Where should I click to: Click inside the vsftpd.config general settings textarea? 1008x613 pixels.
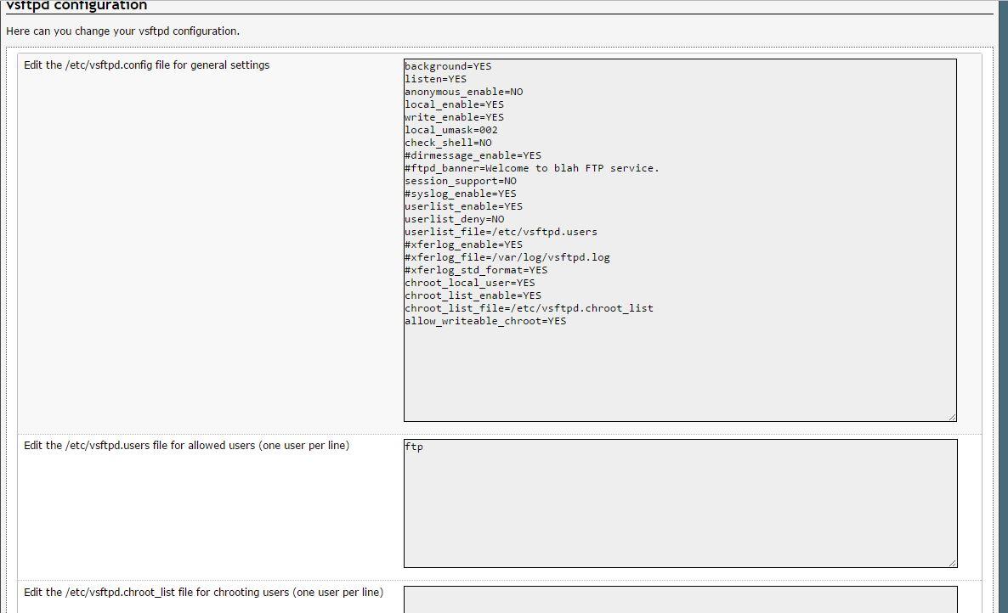tap(680, 240)
